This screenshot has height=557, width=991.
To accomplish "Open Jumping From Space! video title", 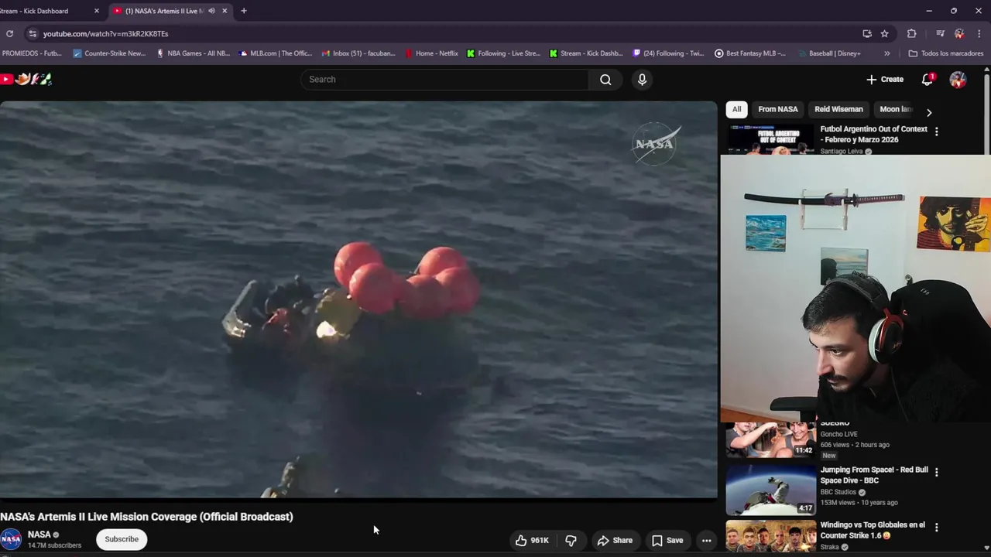I will click(874, 475).
